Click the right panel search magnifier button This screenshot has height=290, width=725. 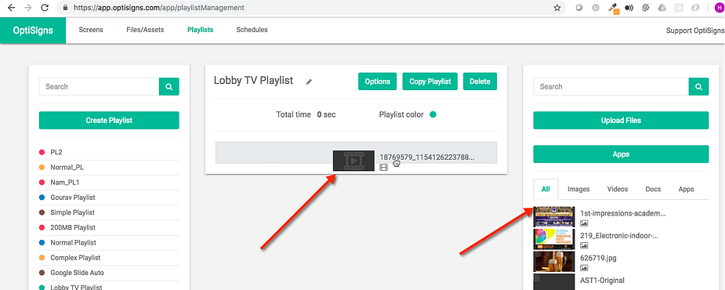pyautogui.click(x=698, y=86)
